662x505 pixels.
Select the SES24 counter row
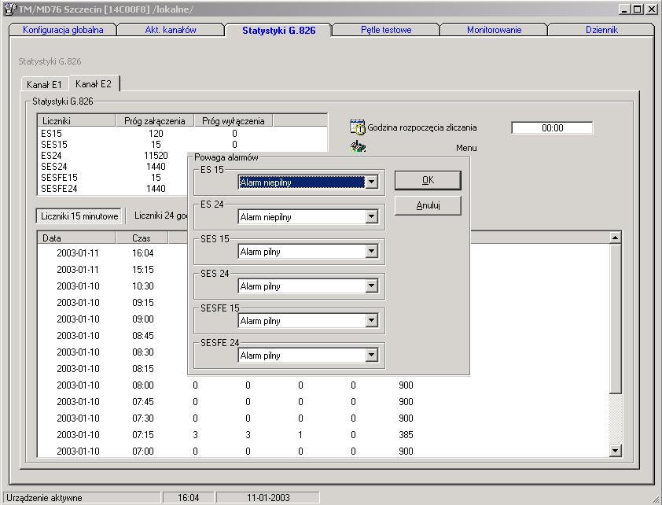[x=112, y=166]
